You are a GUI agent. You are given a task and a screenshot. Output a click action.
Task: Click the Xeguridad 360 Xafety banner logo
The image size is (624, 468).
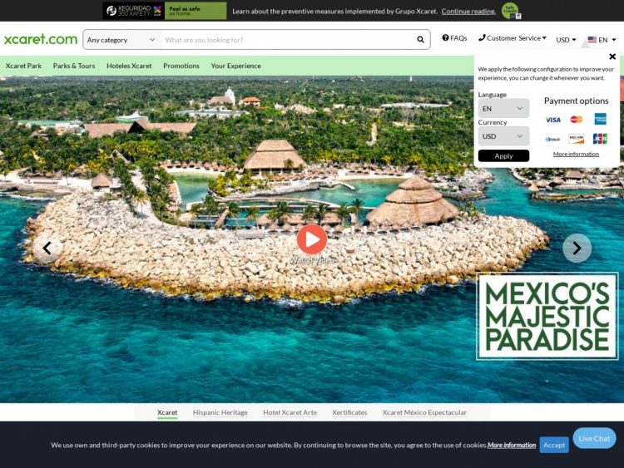pos(133,11)
